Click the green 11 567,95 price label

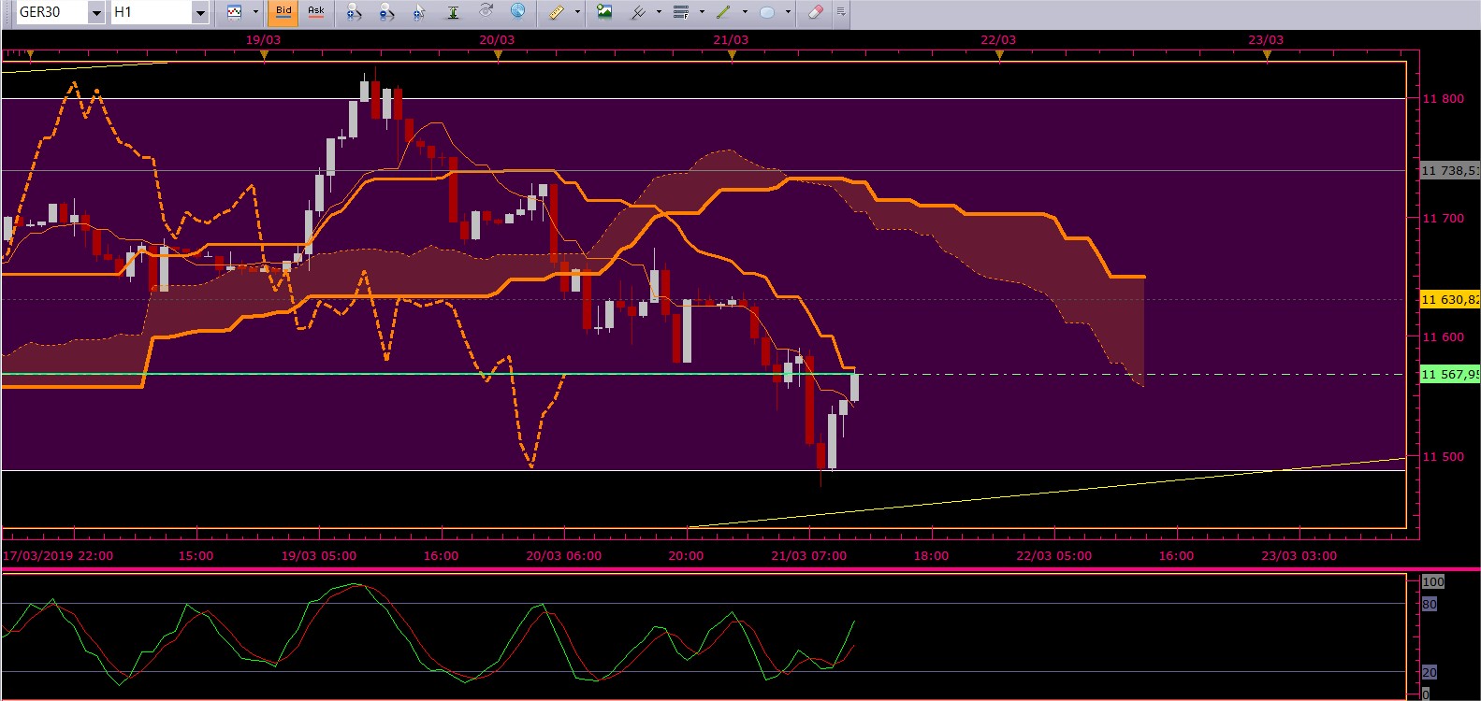1450,374
